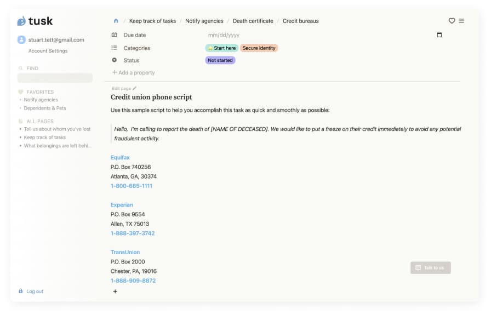This screenshot has width=491, height=315.
Task: Click the Not started status tag
Action: 220,60
